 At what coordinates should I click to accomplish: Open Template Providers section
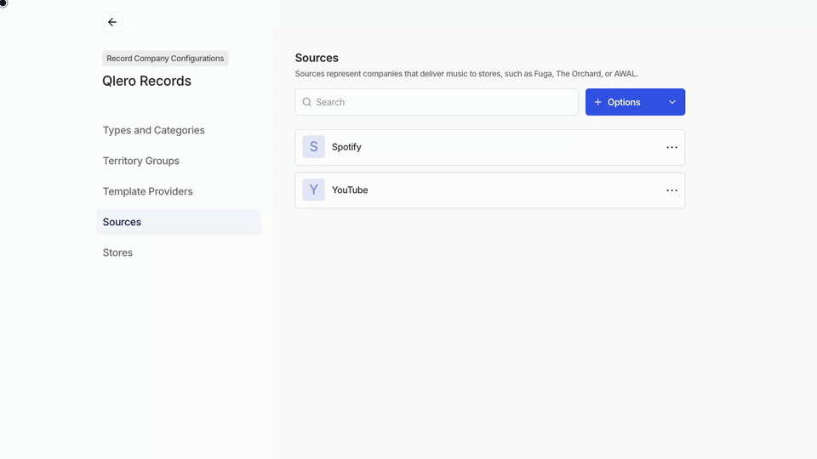click(147, 191)
